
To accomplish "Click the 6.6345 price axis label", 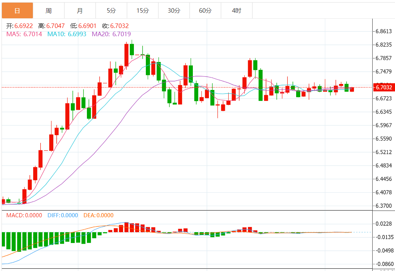I will pos(384,112).
